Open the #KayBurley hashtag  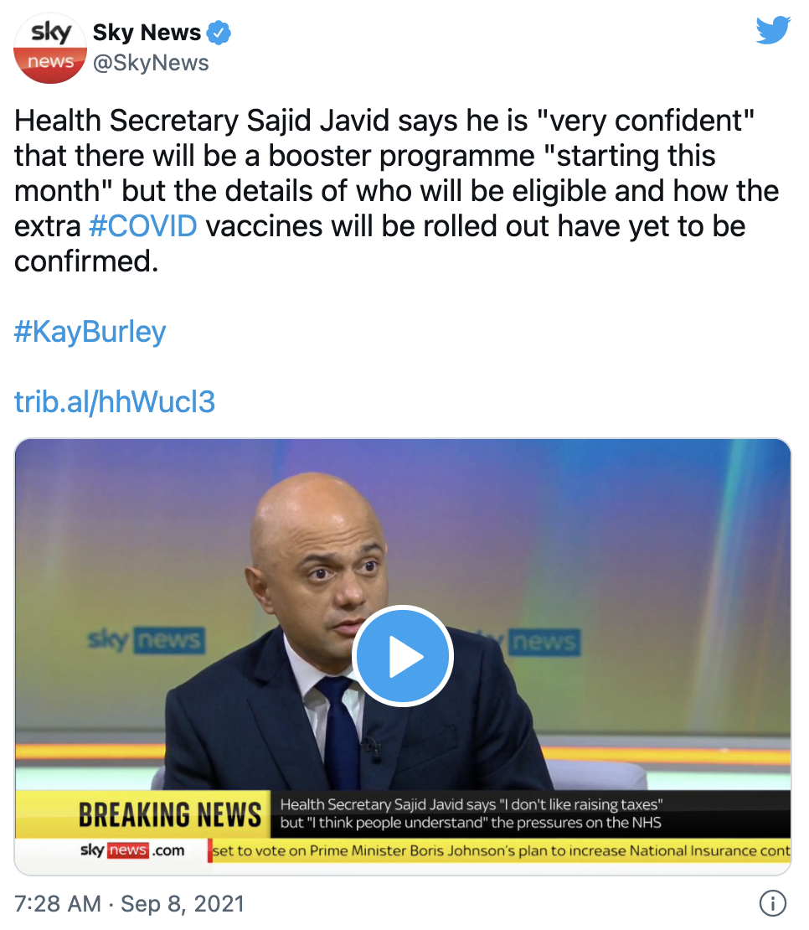[x=90, y=332]
